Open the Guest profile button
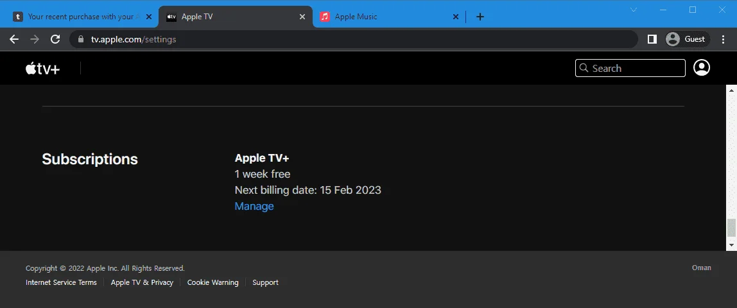This screenshot has height=308, width=737. pos(688,39)
